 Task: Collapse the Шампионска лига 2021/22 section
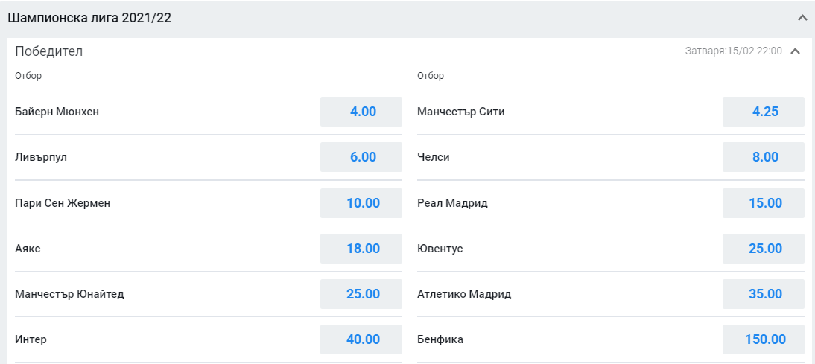coord(802,17)
